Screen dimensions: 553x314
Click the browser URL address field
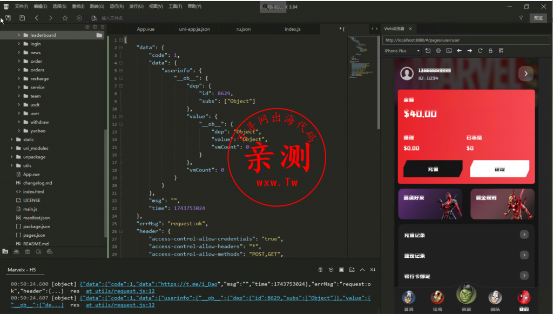(x=464, y=40)
